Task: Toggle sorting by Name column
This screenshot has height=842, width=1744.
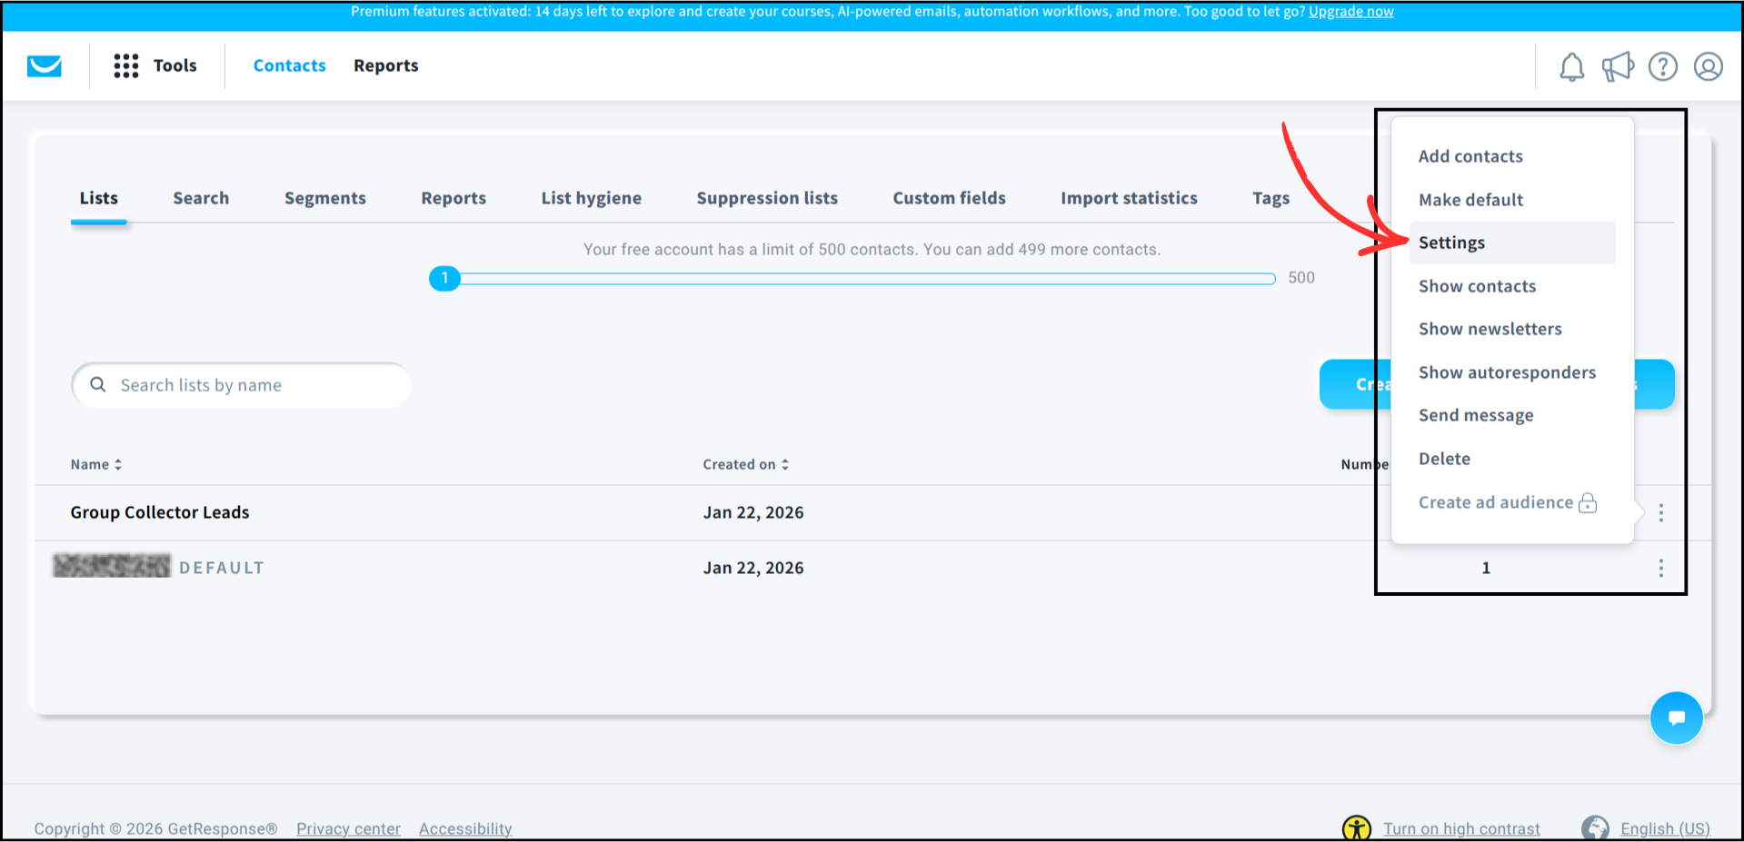Action: coord(95,464)
